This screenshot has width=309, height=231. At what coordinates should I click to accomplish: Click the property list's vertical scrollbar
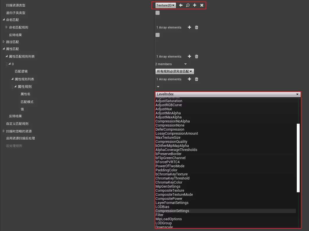click(298, 158)
